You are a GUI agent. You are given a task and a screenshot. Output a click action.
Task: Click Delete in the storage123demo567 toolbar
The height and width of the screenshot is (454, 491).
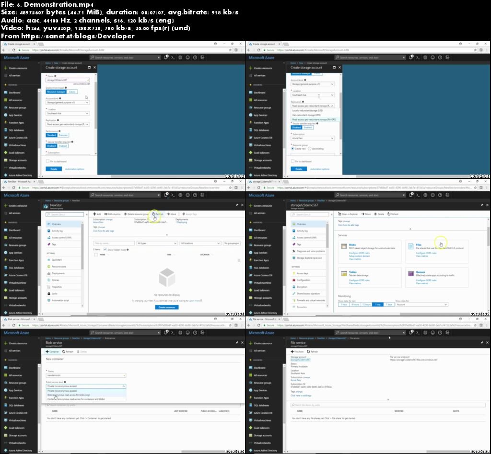(x=379, y=214)
